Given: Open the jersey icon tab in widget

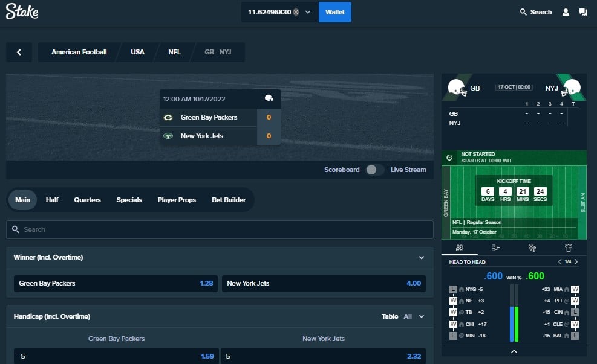Looking at the screenshot, I should tap(569, 247).
